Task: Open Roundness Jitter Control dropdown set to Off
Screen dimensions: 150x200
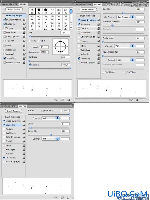Action: [x=125, y=60]
